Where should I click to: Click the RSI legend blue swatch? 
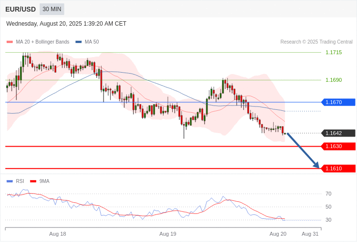tap(10, 181)
